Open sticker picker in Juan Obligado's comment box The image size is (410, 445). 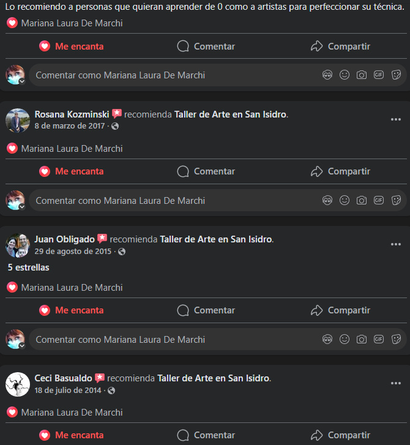[396, 339]
